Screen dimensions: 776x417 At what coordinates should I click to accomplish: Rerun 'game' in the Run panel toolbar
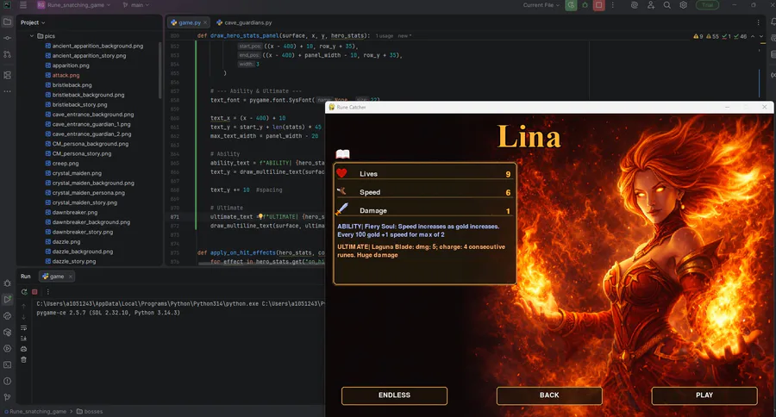[24, 292]
